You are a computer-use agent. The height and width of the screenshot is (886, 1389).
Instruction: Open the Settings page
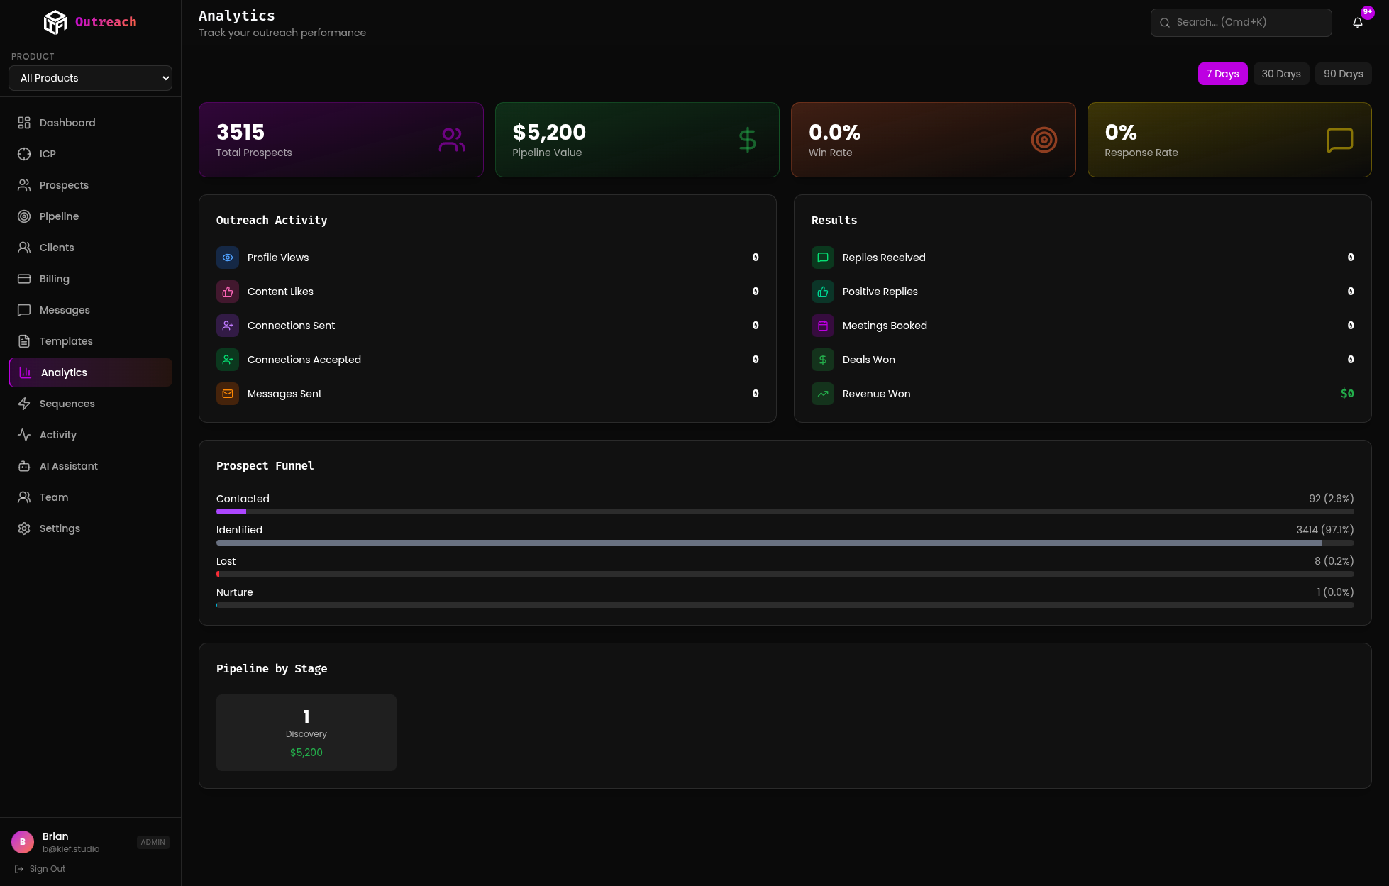(x=60, y=528)
